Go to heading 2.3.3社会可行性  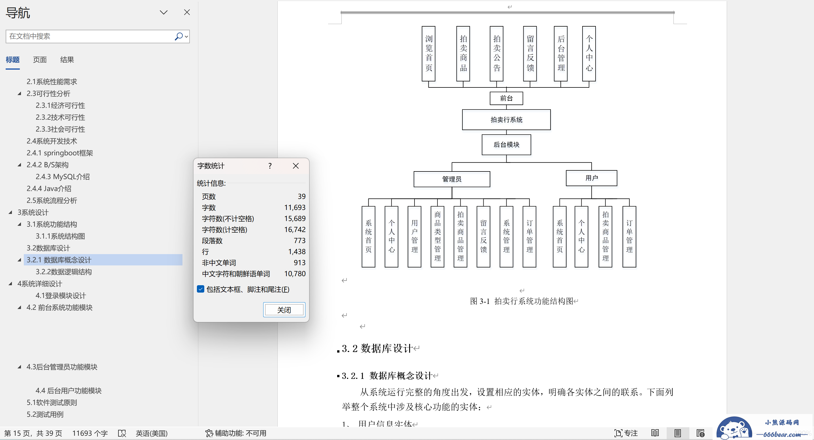(60, 129)
